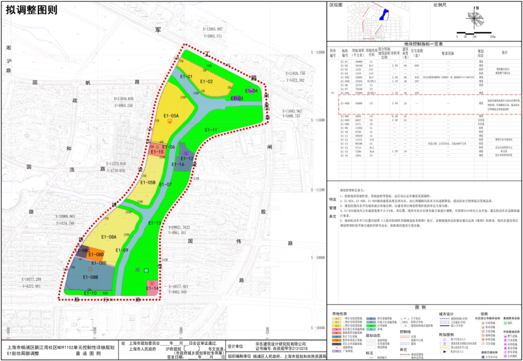Click parcel label E1-11 on the map
The height and width of the screenshot is (361, 523).
coord(211,130)
